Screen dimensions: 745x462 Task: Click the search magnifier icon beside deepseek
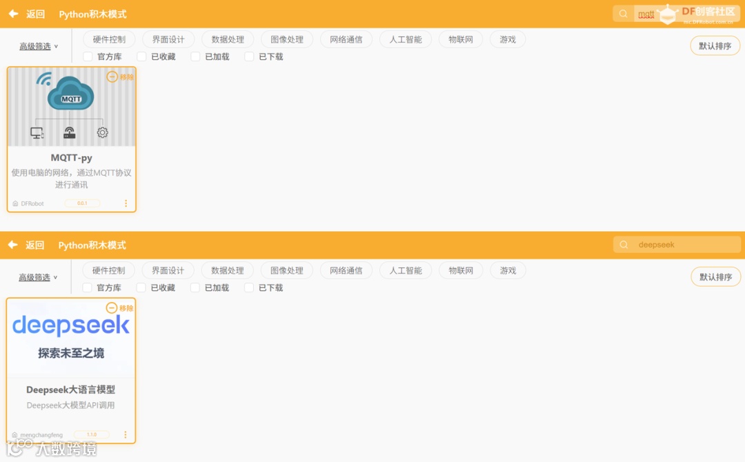(624, 245)
